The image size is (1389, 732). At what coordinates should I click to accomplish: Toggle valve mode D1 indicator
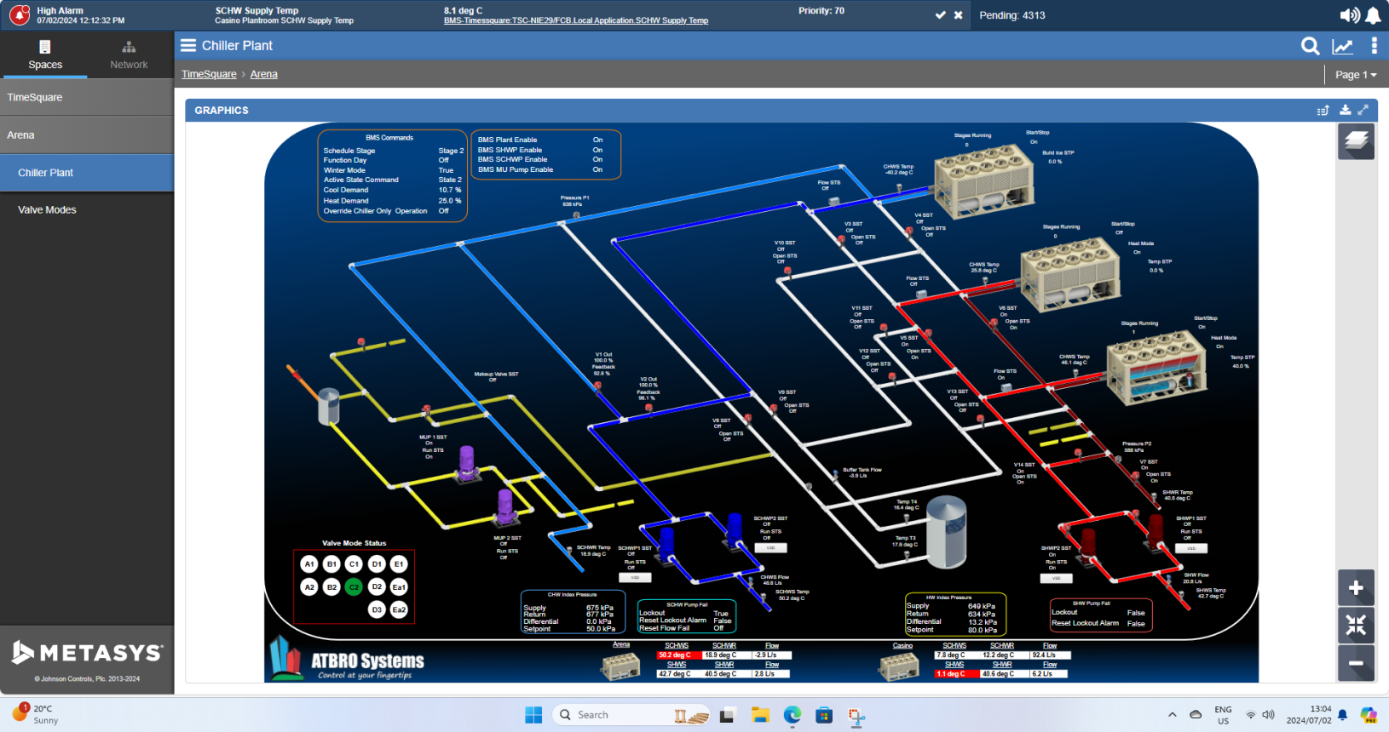377,564
